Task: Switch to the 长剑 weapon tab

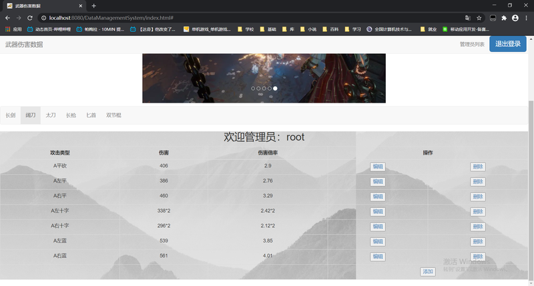Action: (x=11, y=115)
